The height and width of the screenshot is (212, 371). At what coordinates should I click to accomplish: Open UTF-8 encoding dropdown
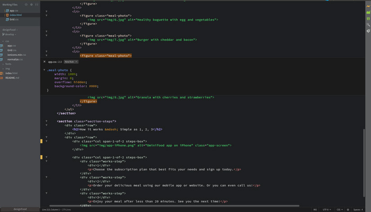[x=327, y=210]
